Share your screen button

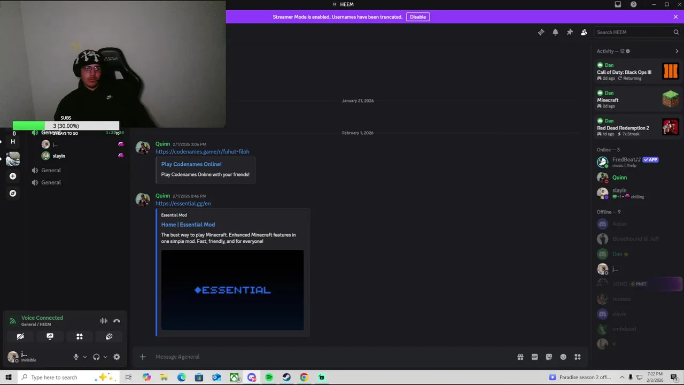coord(50,336)
